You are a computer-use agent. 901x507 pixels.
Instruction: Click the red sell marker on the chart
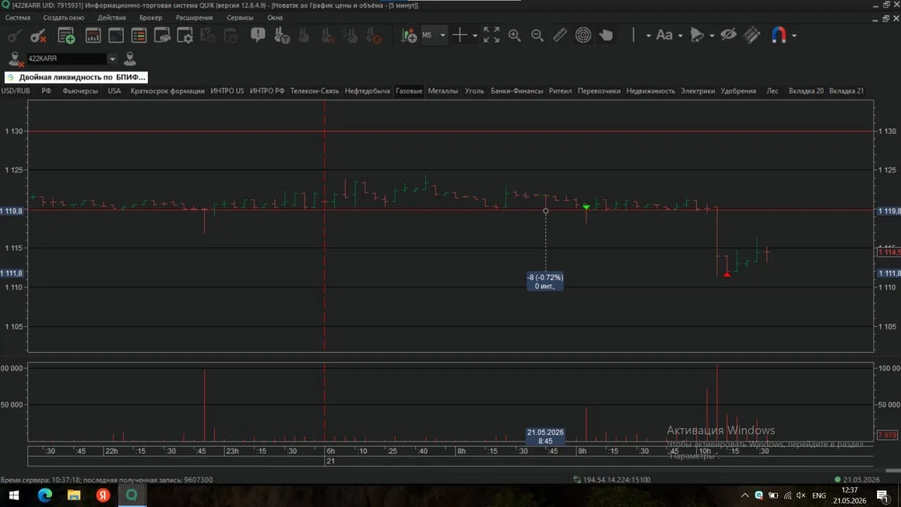coord(727,274)
